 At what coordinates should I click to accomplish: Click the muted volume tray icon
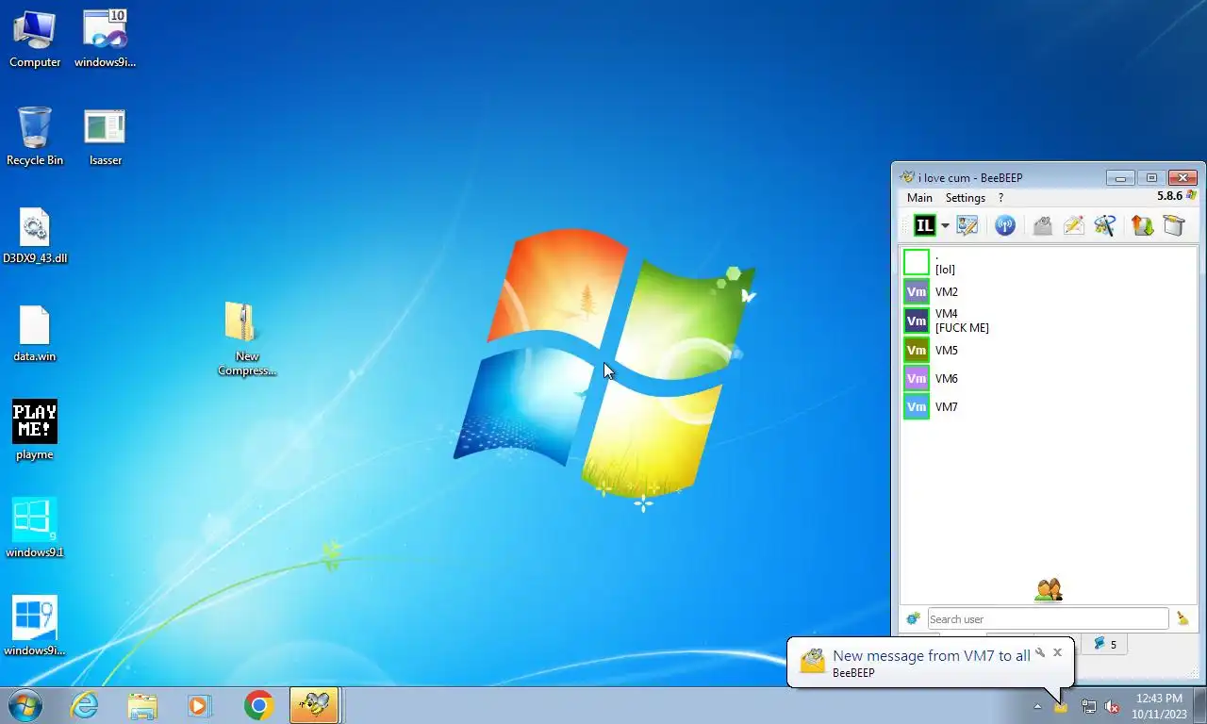[x=1112, y=706]
